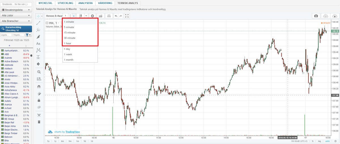The image size is (340, 144).
Task: Select the brush drawing tool
Action: coord(39,37)
